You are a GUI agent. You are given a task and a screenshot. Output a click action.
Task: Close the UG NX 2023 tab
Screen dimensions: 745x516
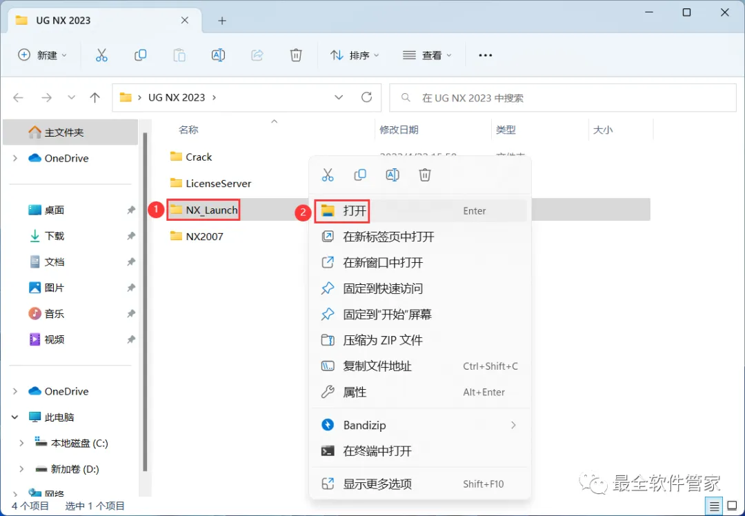pos(185,21)
